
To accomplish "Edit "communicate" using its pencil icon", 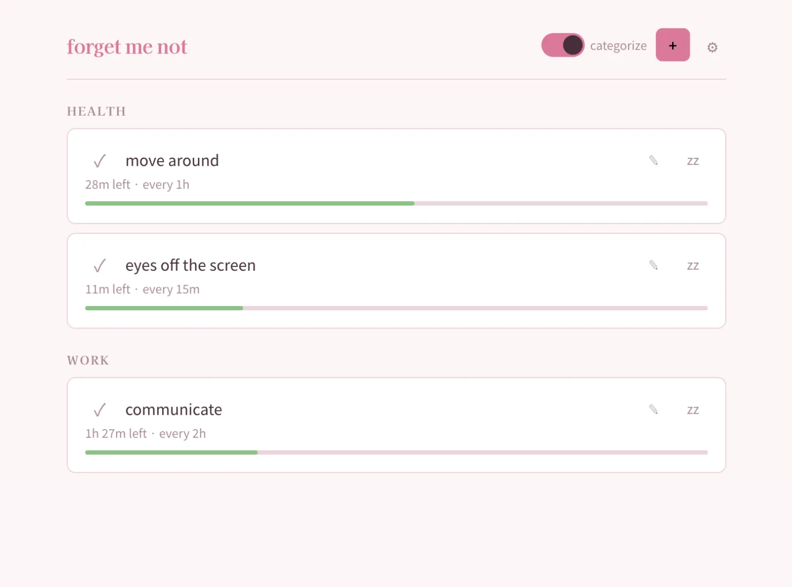I will [653, 409].
